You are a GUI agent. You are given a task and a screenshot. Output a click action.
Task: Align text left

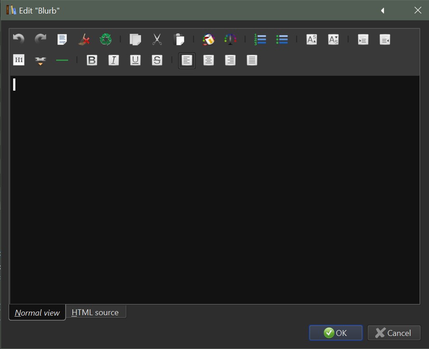187,60
